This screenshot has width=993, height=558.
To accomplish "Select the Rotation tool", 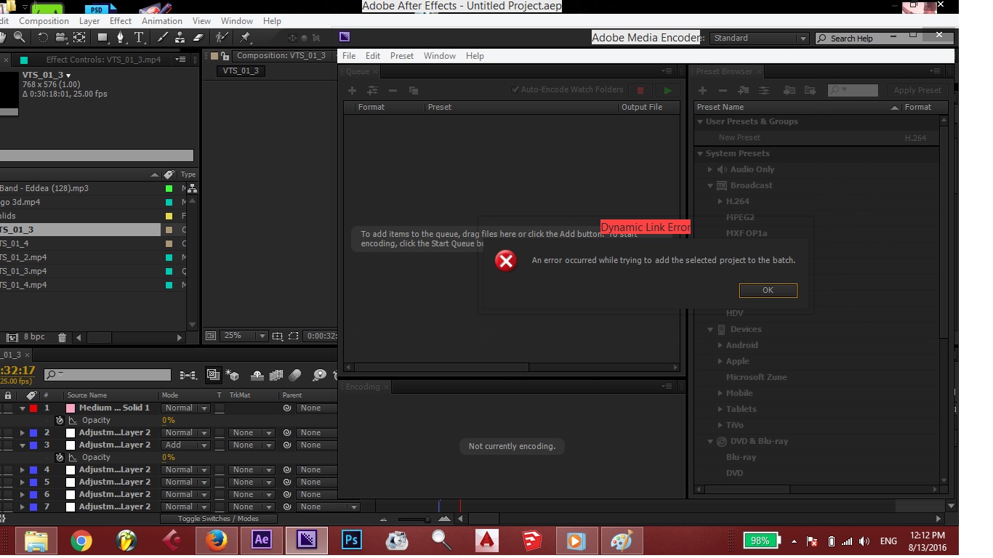I will (43, 38).
